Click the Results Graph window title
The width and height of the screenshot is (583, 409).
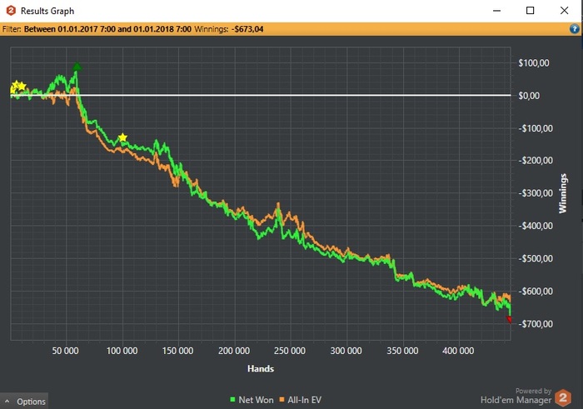click(x=47, y=11)
